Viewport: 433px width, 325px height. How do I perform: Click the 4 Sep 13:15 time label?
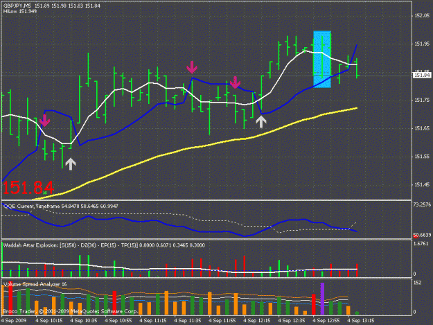click(361, 321)
